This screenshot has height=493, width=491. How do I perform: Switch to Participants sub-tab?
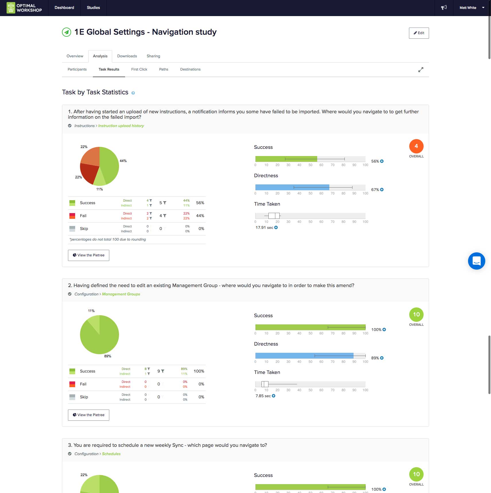coord(77,69)
